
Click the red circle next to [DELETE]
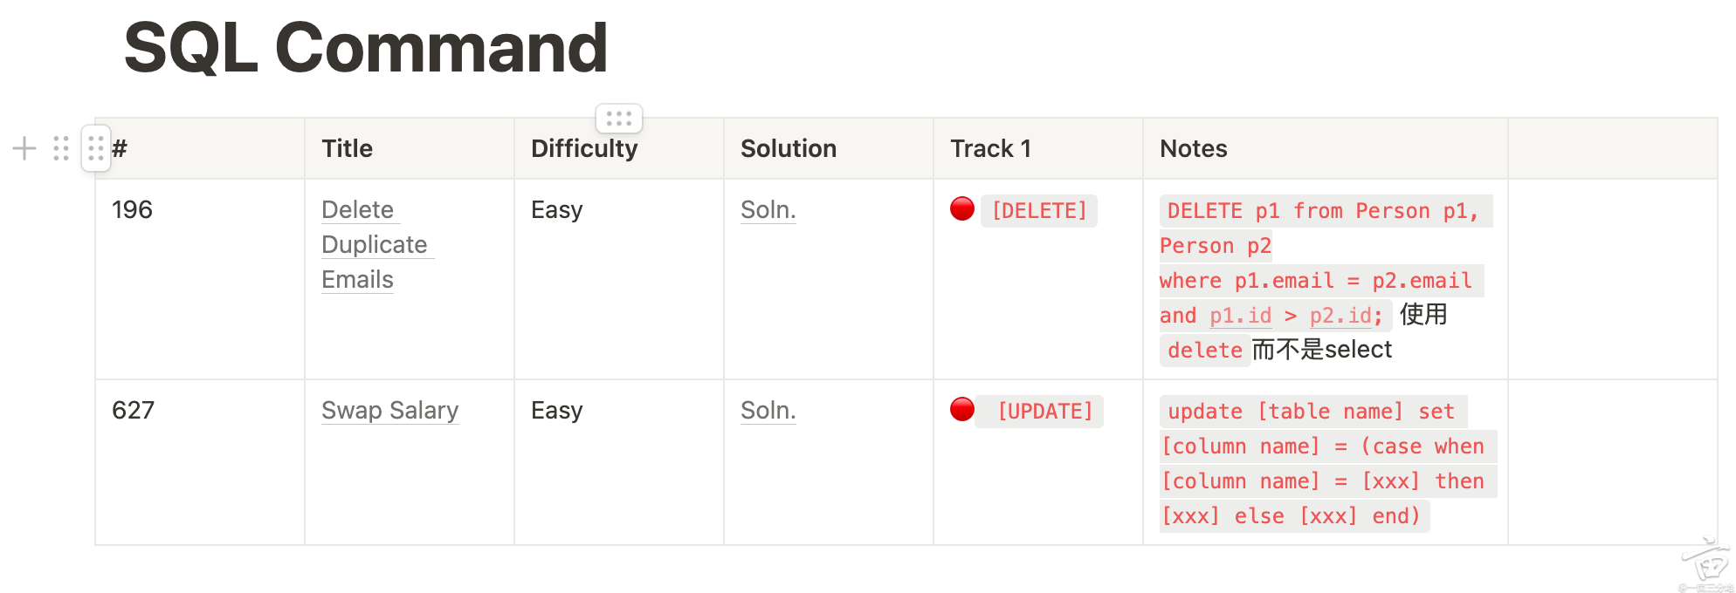pos(962,209)
